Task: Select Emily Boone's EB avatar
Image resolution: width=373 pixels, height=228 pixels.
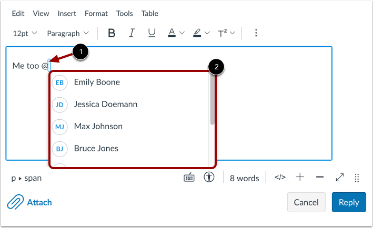Action: click(59, 82)
